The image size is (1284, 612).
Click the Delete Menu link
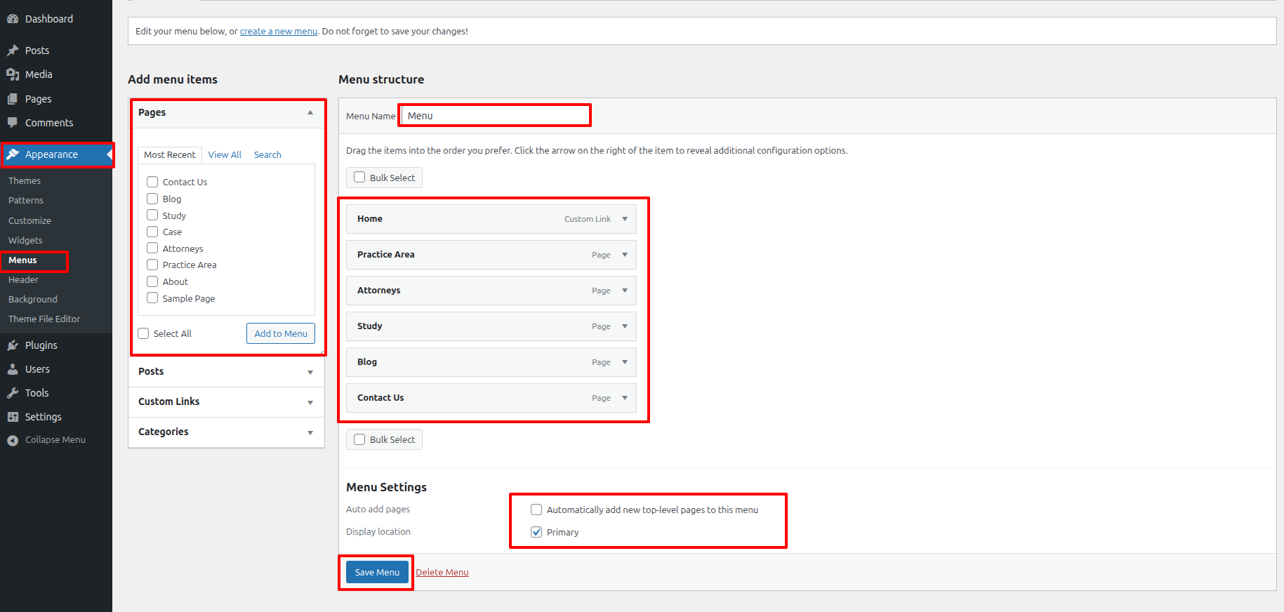coord(442,573)
